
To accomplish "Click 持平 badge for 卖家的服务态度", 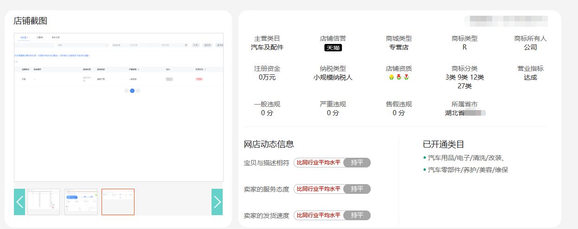I will 357,189.
